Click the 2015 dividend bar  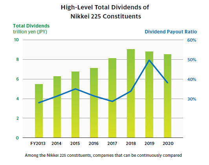(75, 104)
